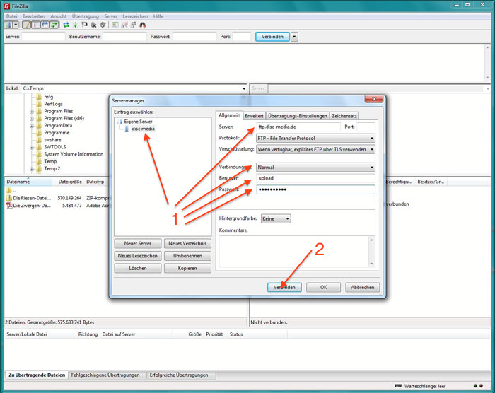This screenshot has height=393, width=495.
Task: Click Verbinden in the quickconnect bar
Action: pyautogui.click(x=272, y=37)
